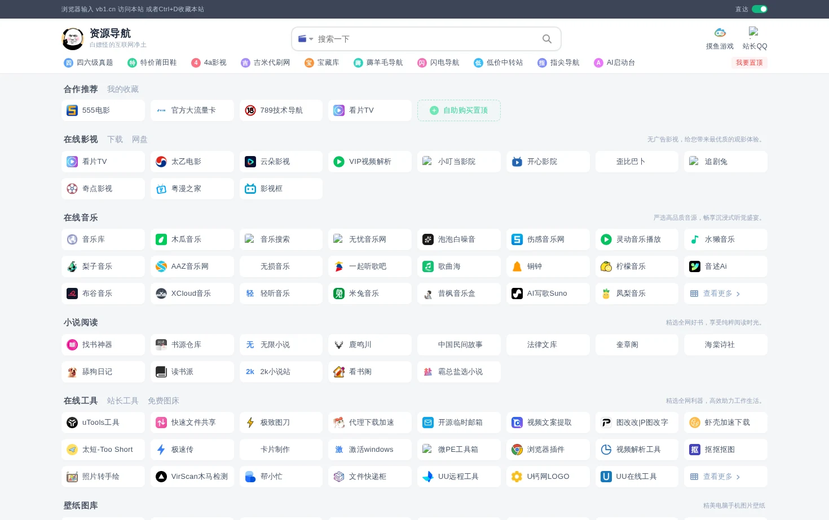This screenshot has height=520, width=829.
Task: Switch to 我的收藏 tab
Action: click(123, 89)
